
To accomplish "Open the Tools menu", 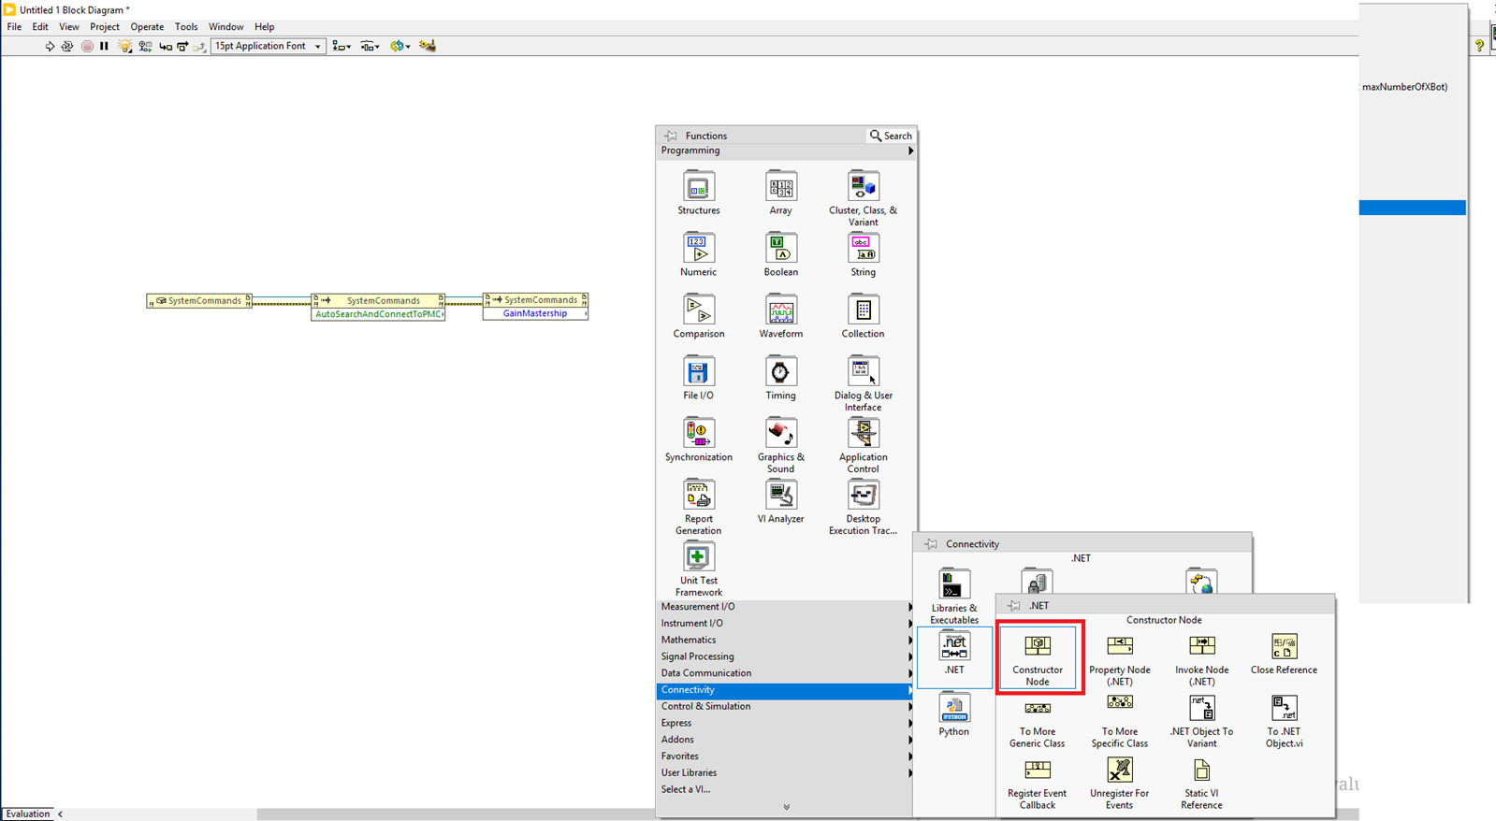I will 186,27.
